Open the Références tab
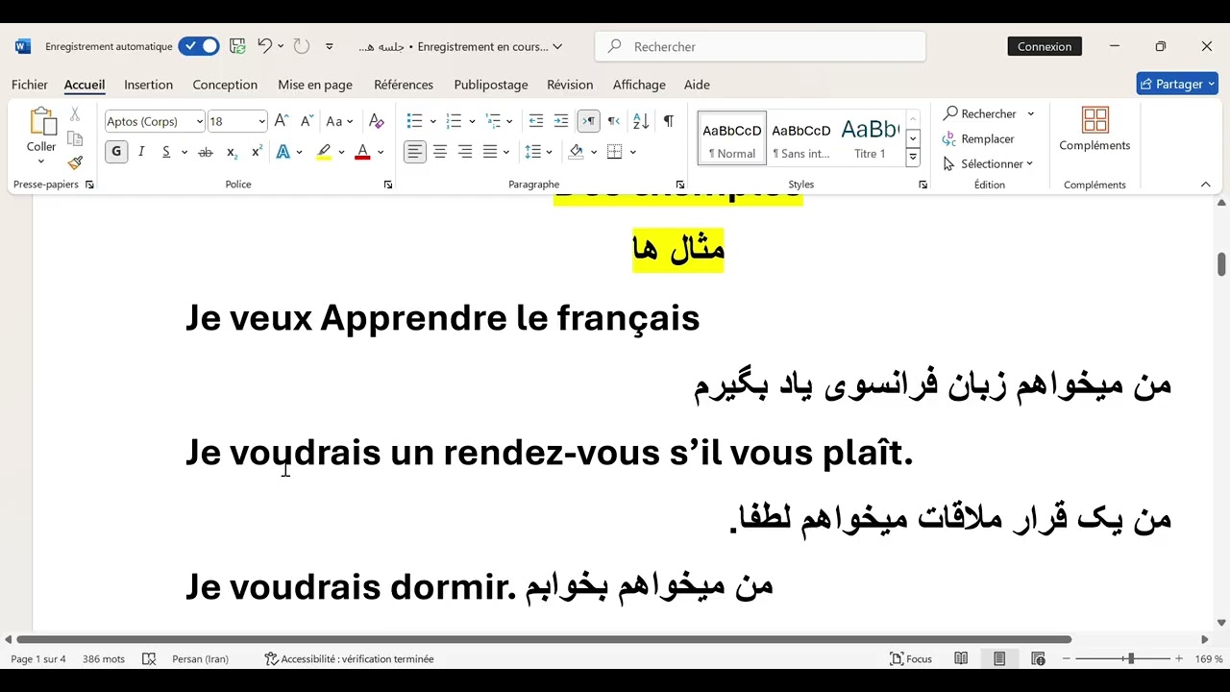Viewport: 1230px width, 692px height. 404,85
